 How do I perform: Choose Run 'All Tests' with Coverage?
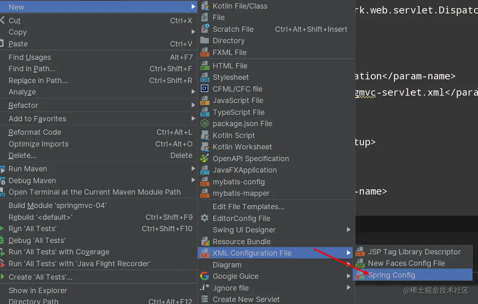[98, 252]
